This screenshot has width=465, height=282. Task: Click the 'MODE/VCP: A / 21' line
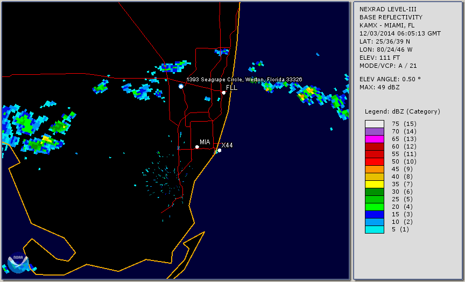pos(388,66)
